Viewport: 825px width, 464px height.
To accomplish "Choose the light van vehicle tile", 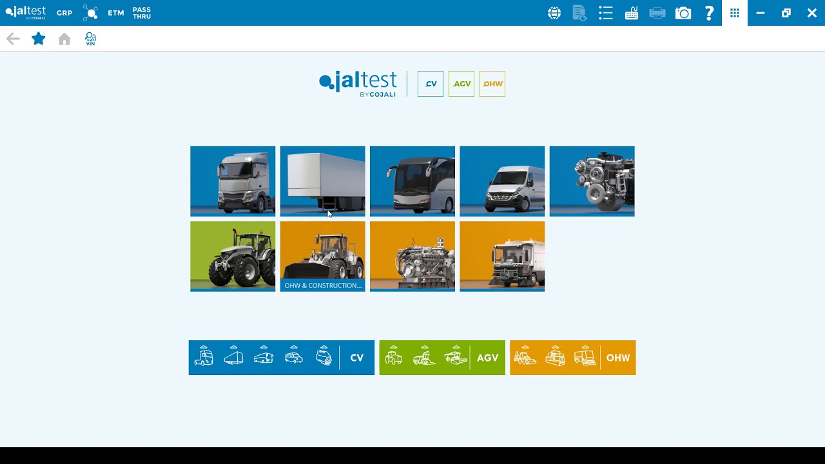I will [x=502, y=181].
